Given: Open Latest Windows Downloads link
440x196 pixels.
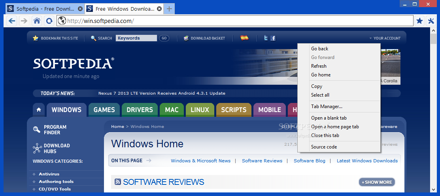Looking at the screenshot, I should (x=367, y=161).
